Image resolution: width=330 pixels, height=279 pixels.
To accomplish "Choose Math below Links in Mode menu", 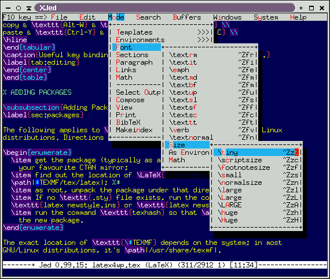I will (x=137, y=77).
